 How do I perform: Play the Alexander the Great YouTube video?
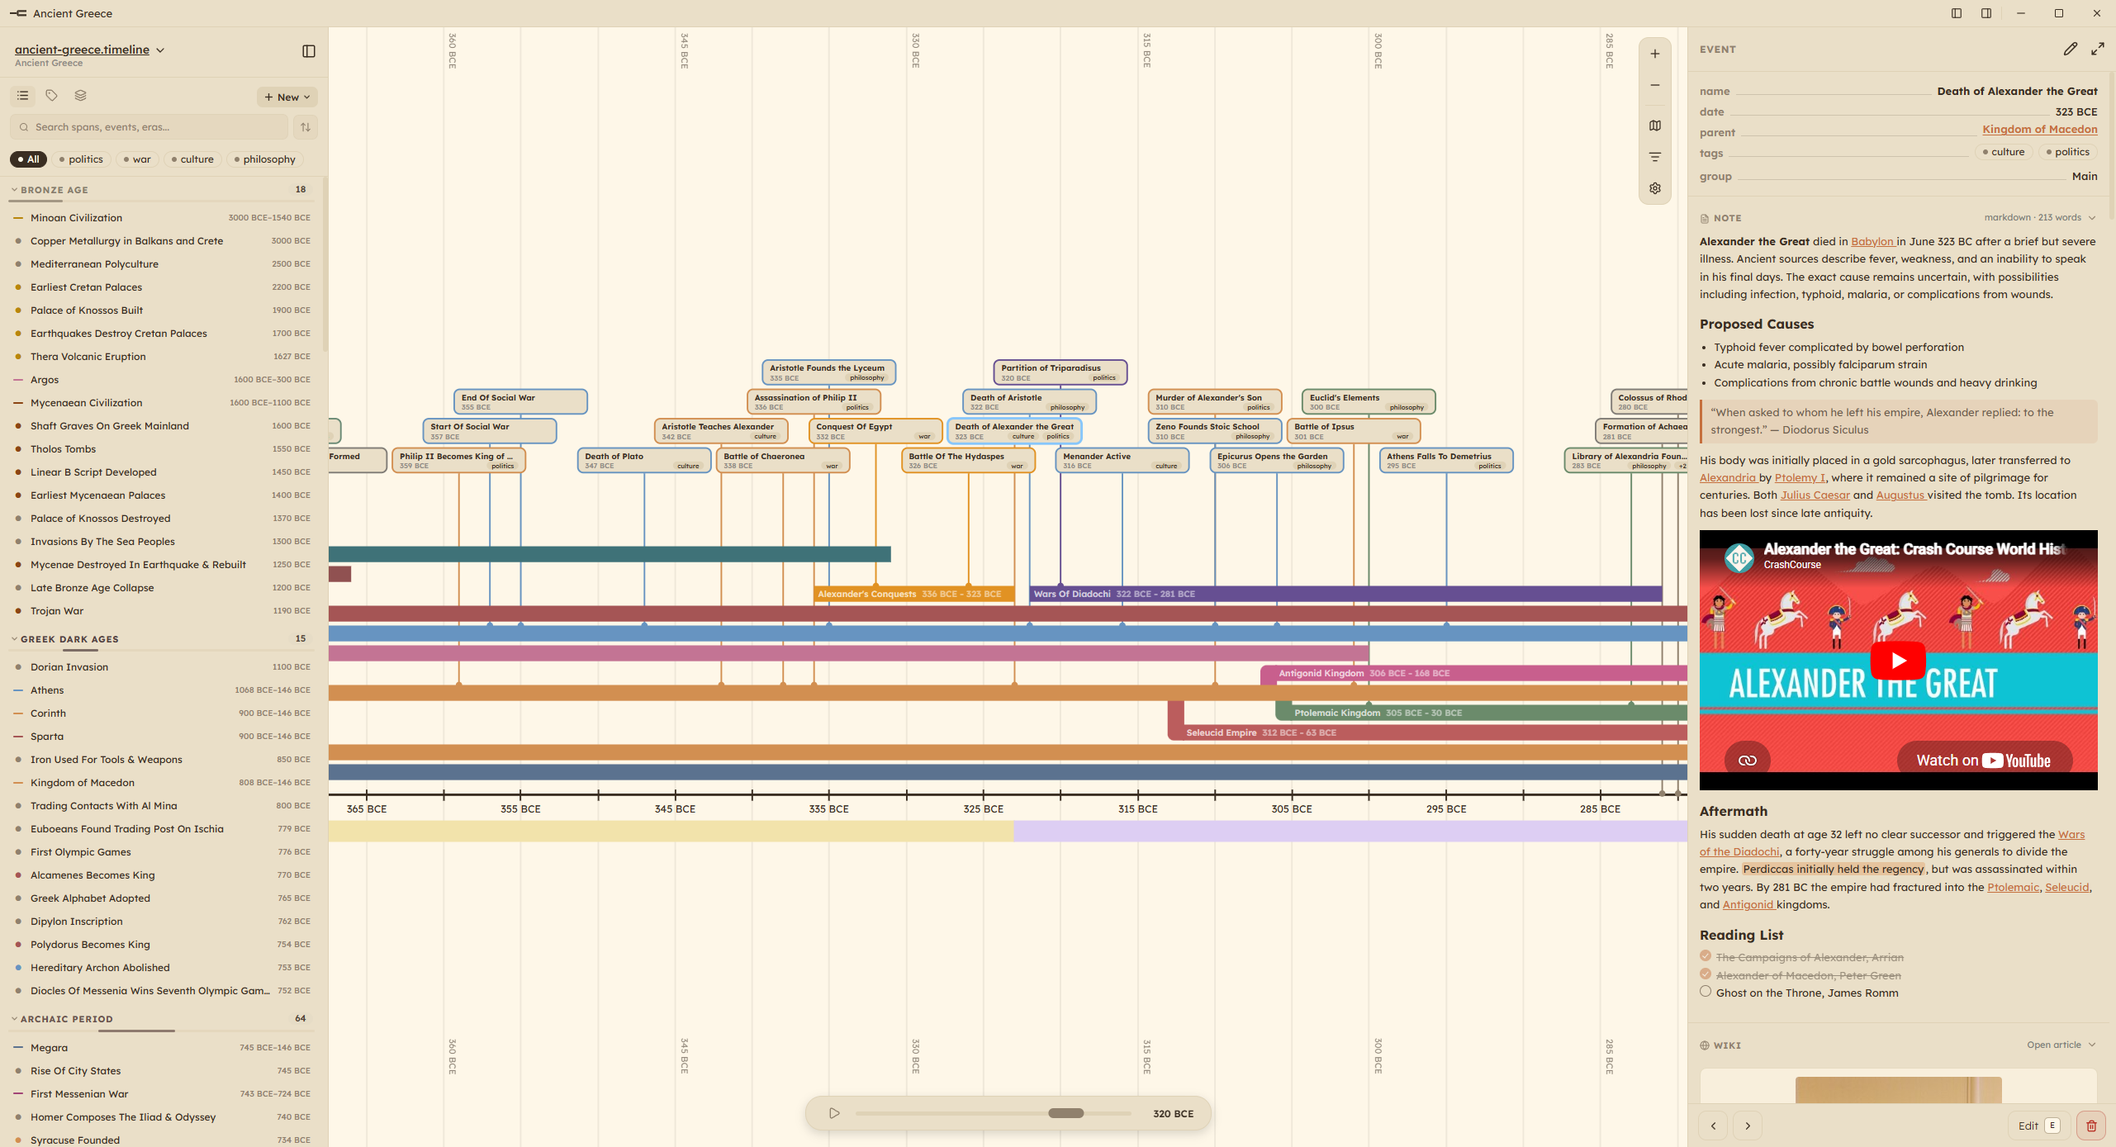point(1898,661)
